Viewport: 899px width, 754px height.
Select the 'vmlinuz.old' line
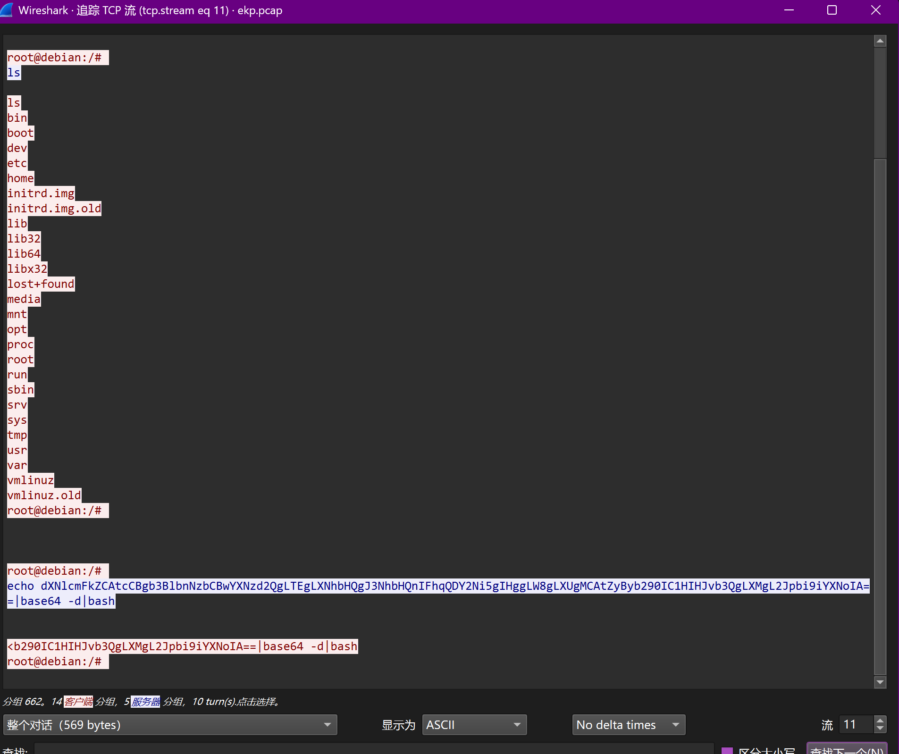44,495
